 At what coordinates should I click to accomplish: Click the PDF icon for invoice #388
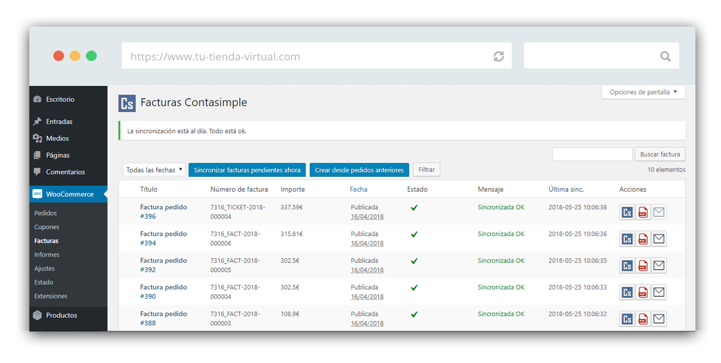(643, 319)
